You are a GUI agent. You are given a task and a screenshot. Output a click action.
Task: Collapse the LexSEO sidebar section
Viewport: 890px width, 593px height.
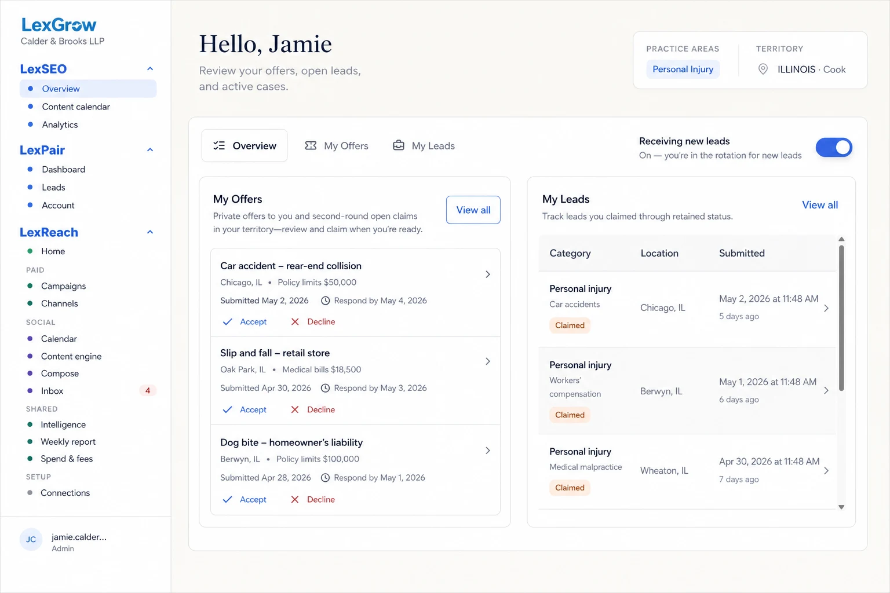click(150, 69)
